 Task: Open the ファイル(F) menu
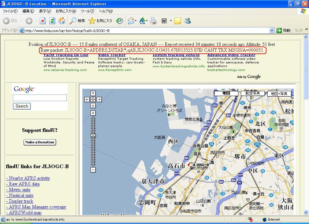click(x=10, y=11)
